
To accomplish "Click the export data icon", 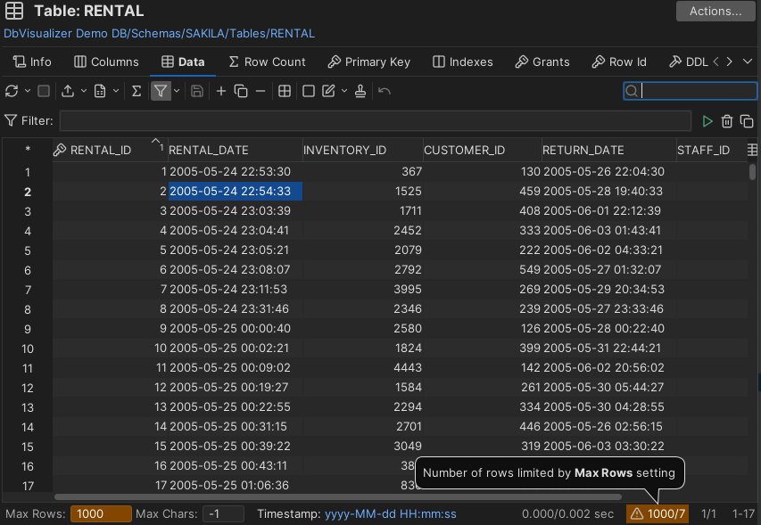I will pyautogui.click(x=68, y=91).
